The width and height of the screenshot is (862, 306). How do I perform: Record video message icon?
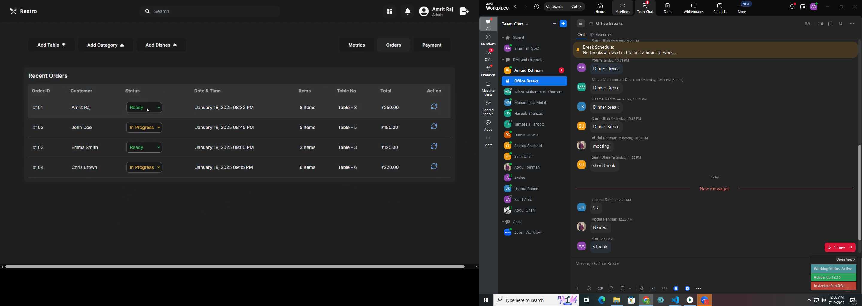(653, 288)
